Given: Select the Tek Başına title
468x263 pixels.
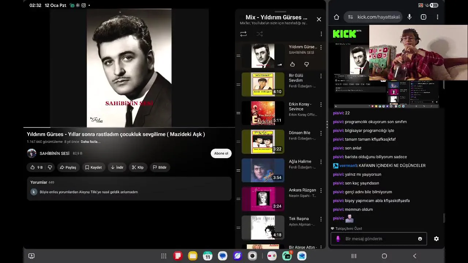Looking at the screenshot, I should [x=299, y=219].
